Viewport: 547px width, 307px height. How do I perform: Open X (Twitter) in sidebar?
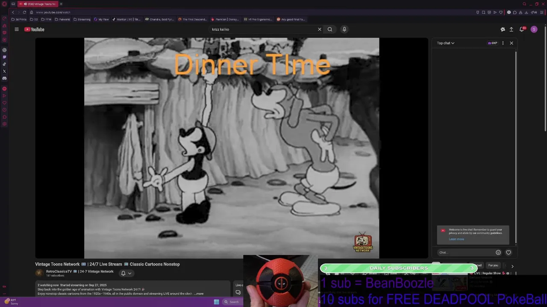[x=4, y=71]
